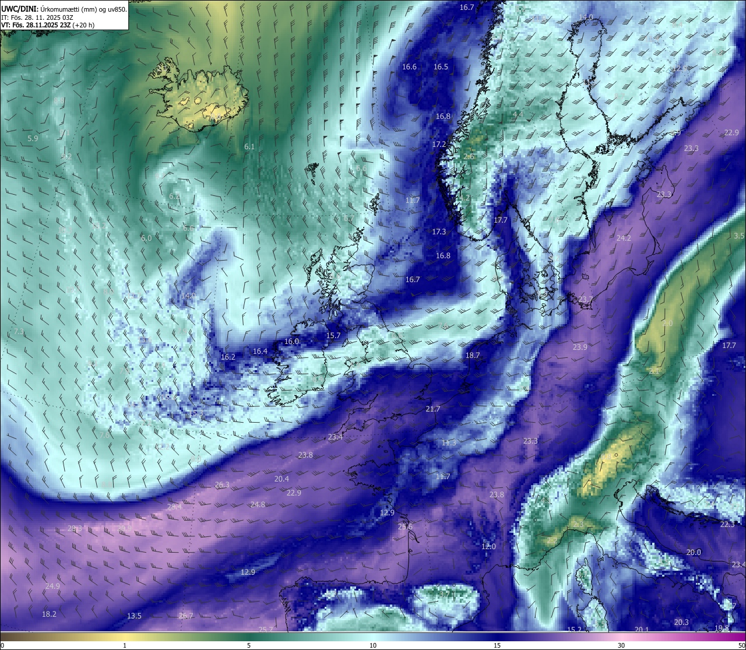Click the 16.2 value label
746x650 pixels.
click(228, 357)
